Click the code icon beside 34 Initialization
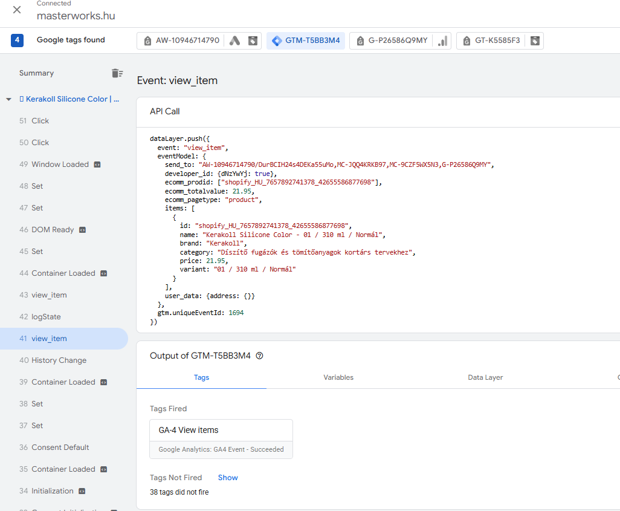This screenshot has width=620, height=511. click(x=82, y=491)
